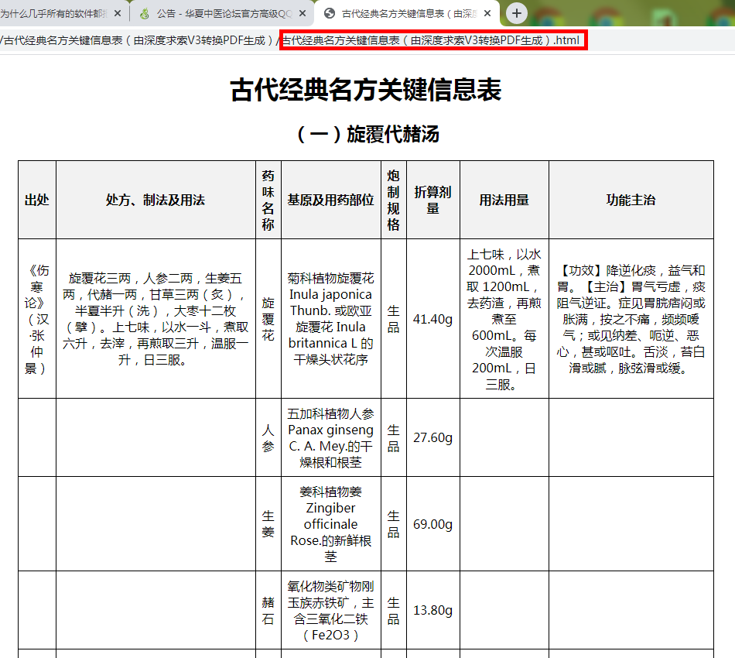The image size is (735, 658).
Task: Click the 出处 column header
Action: tap(36, 200)
